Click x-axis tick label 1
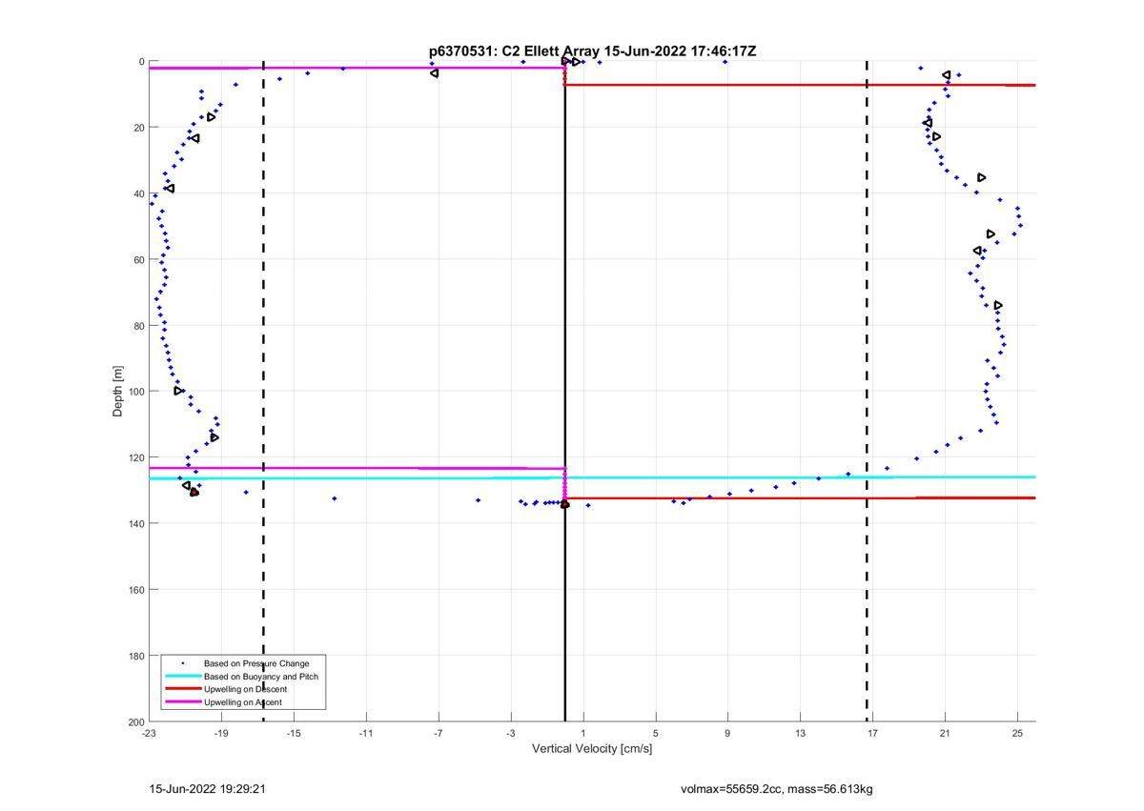 coord(583,733)
